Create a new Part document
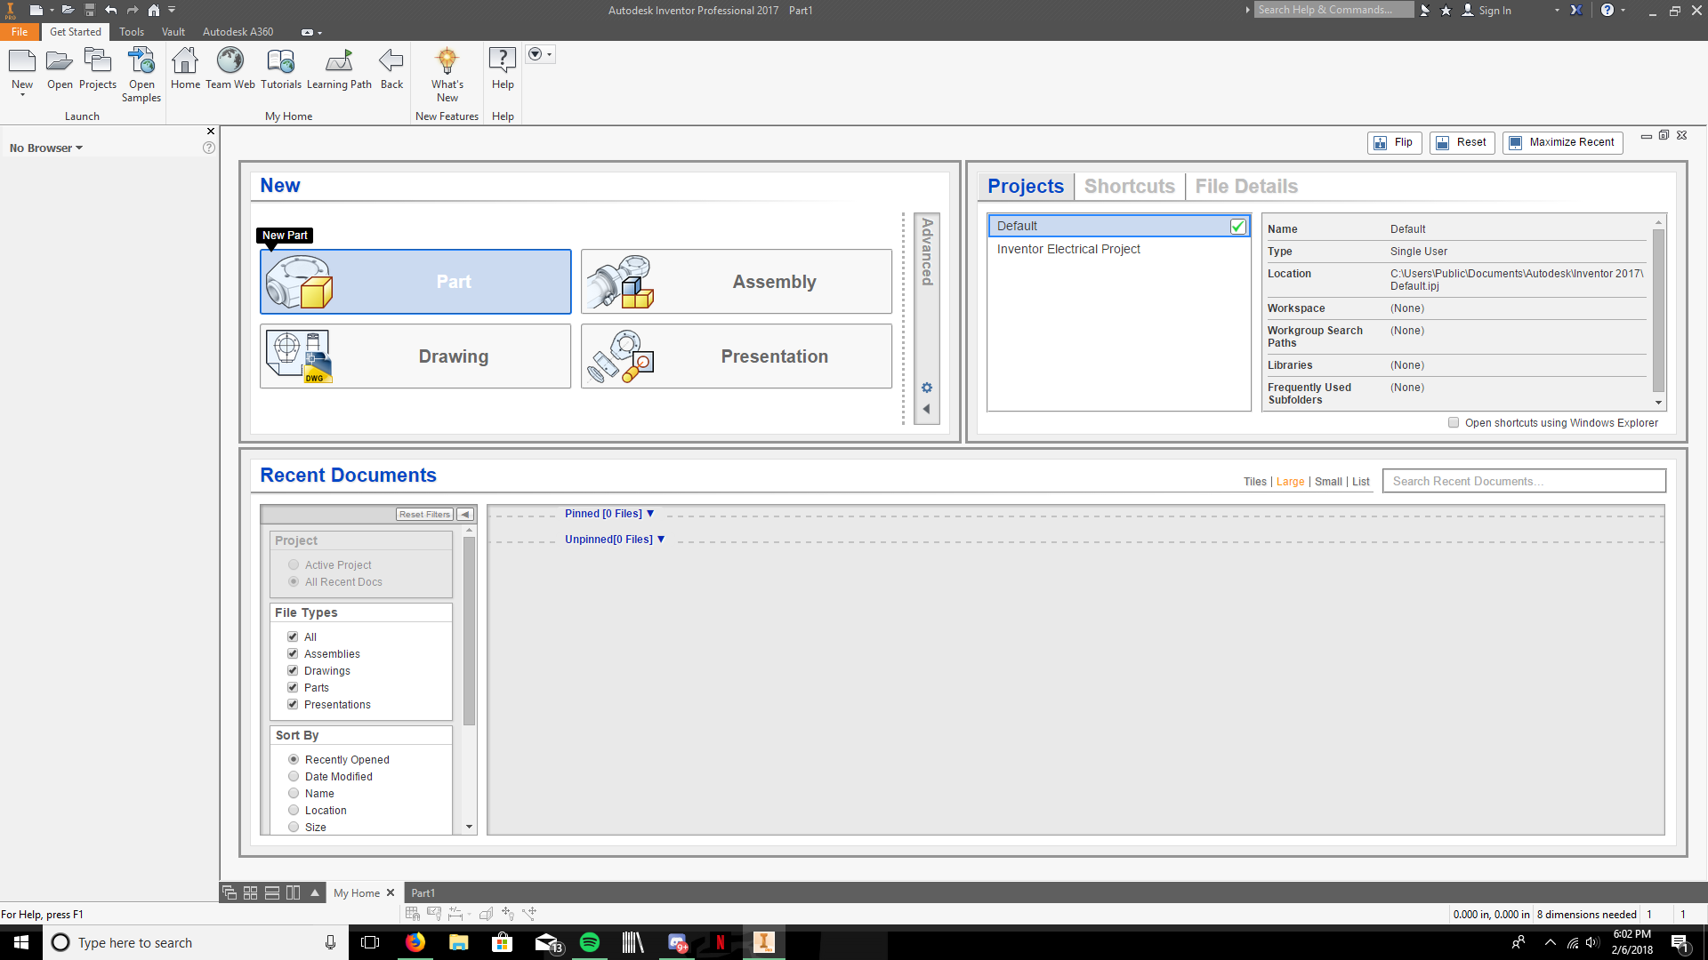The width and height of the screenshot is (1708, 960). pyautogui.click(x=415, y=282)
